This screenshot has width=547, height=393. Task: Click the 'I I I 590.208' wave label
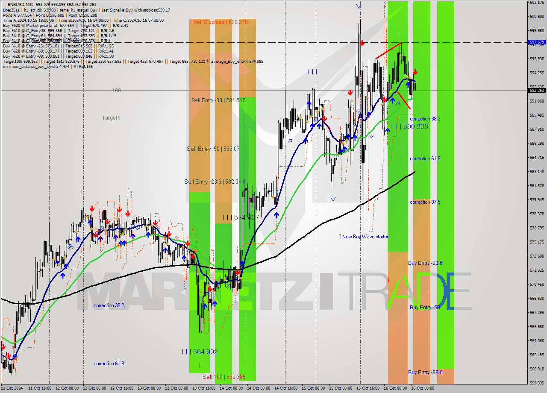[x=410, y=126]
